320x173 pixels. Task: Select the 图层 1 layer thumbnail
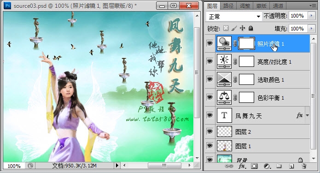tap(224, 146)
